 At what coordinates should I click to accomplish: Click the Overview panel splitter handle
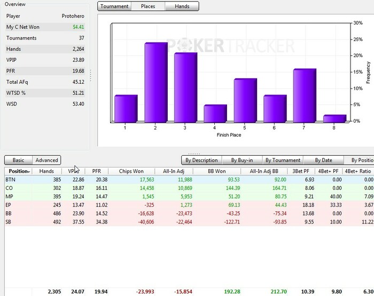[91, 76]
